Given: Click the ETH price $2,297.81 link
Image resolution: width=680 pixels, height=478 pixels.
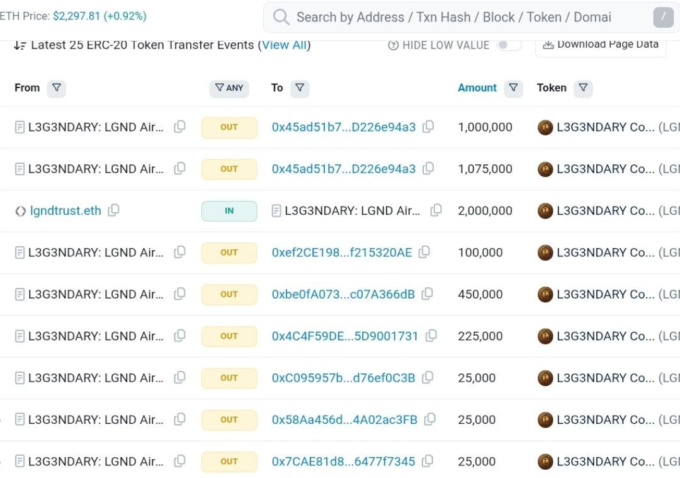Looking at the screenshot, I should pyautogui.click(x=99, y=16).
